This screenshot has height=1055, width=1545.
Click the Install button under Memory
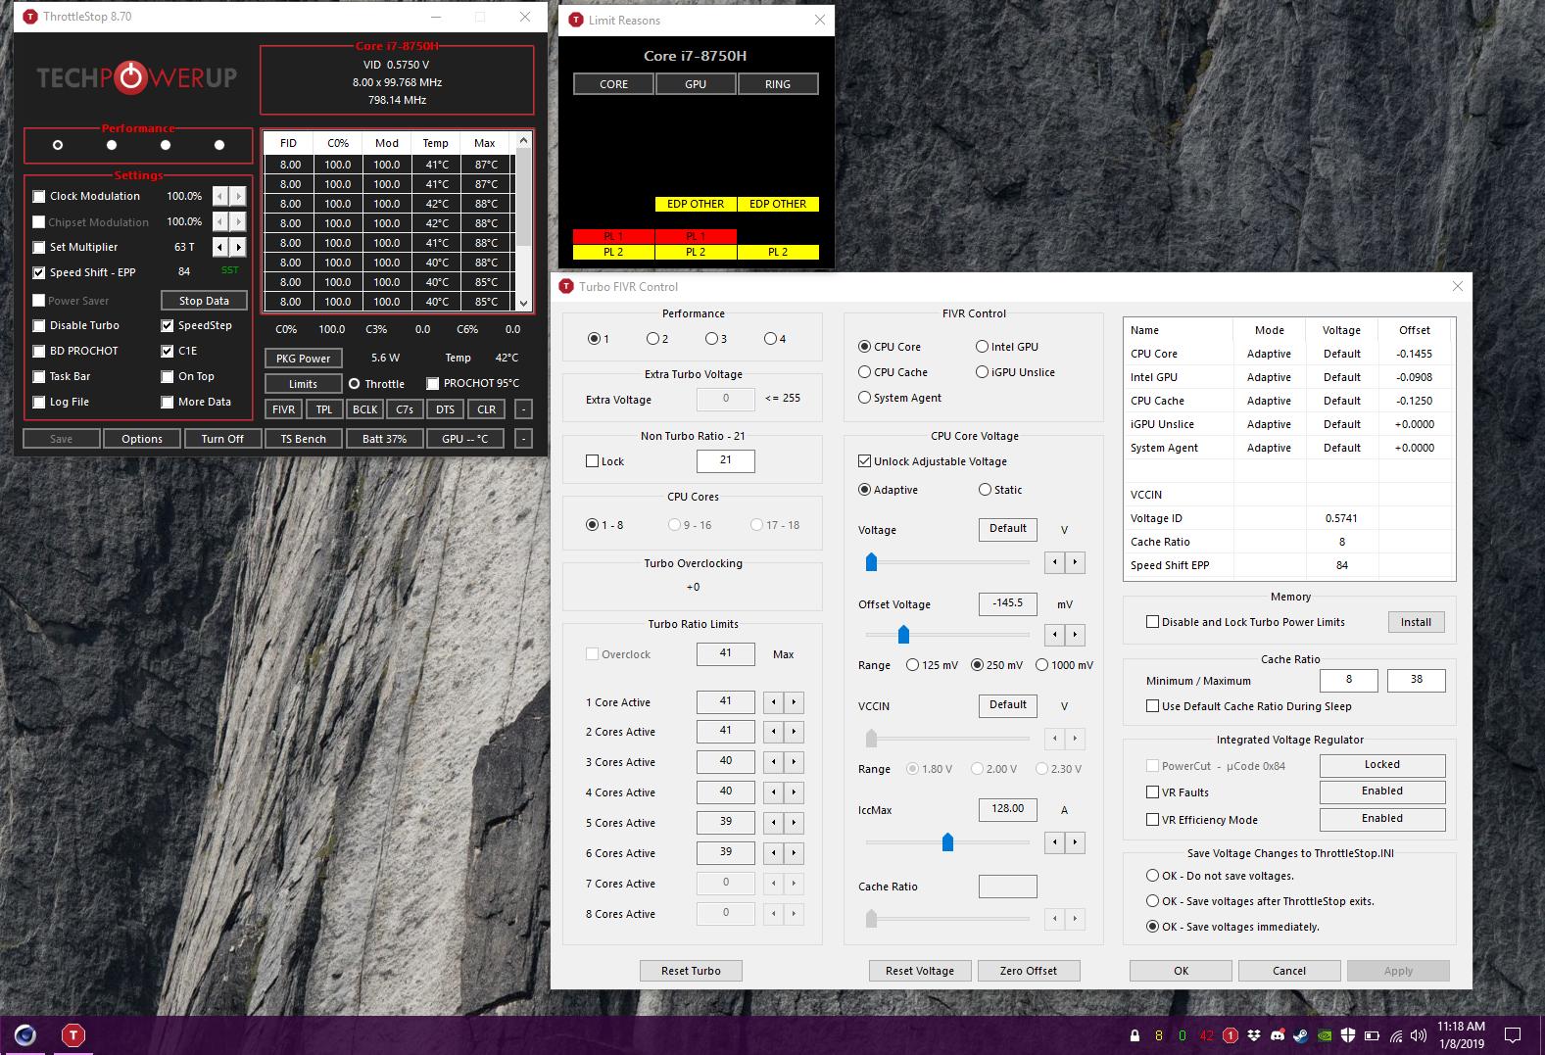pyautogui.click(x=1416, y=622)
